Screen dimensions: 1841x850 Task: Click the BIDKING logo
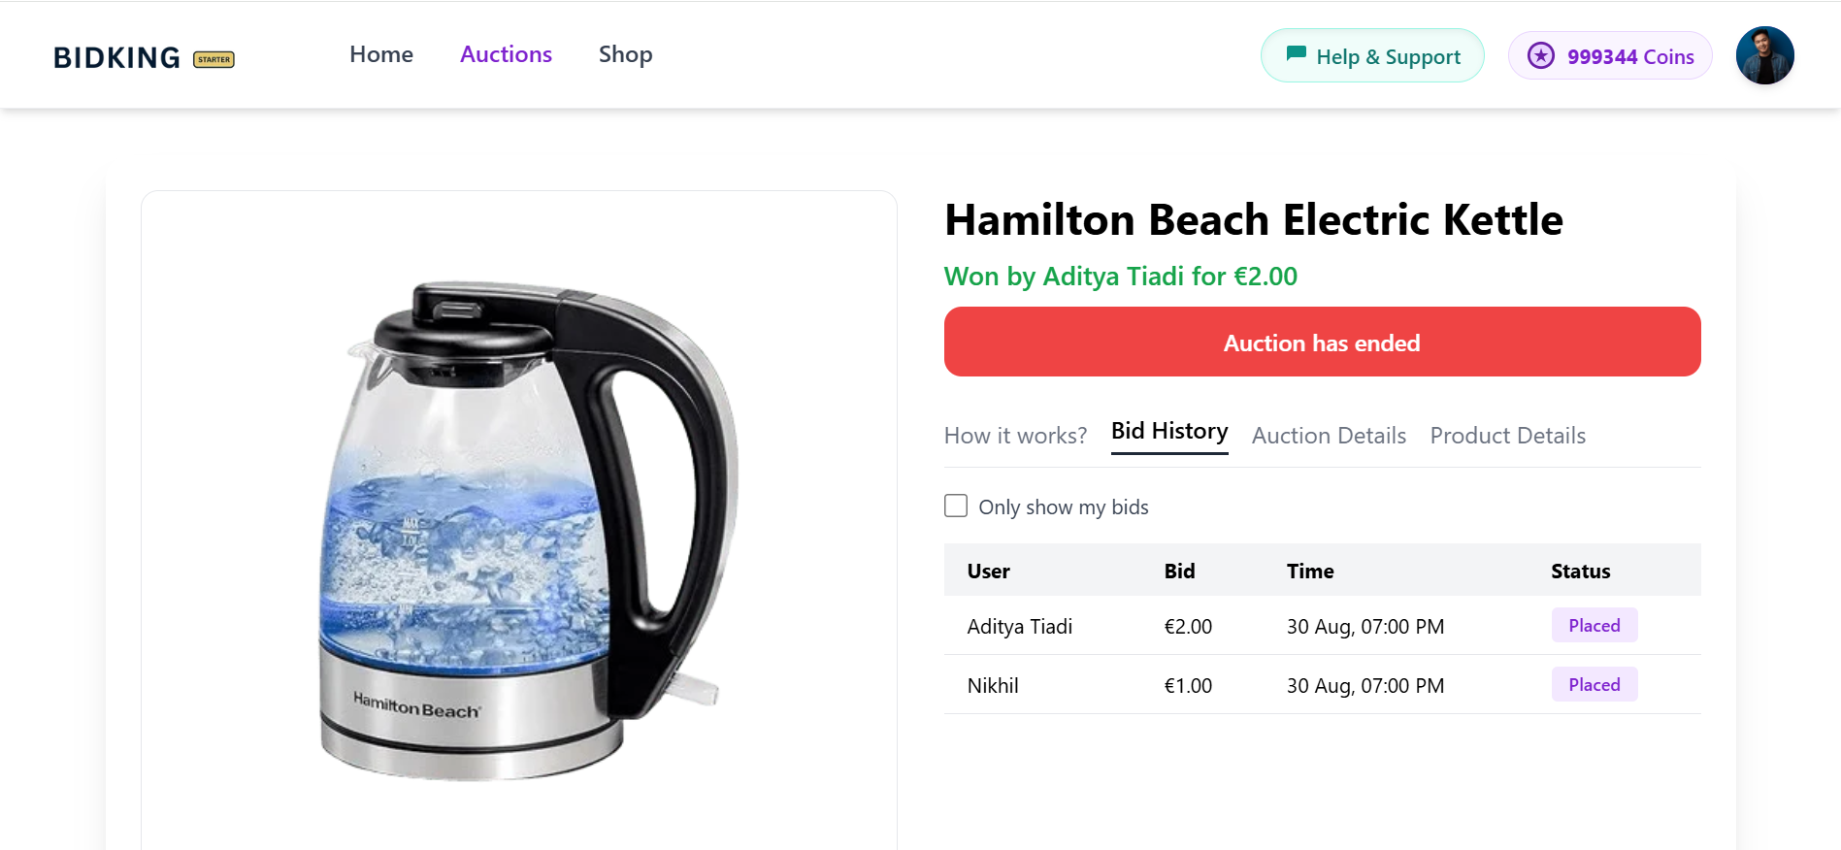click(116, 57)
